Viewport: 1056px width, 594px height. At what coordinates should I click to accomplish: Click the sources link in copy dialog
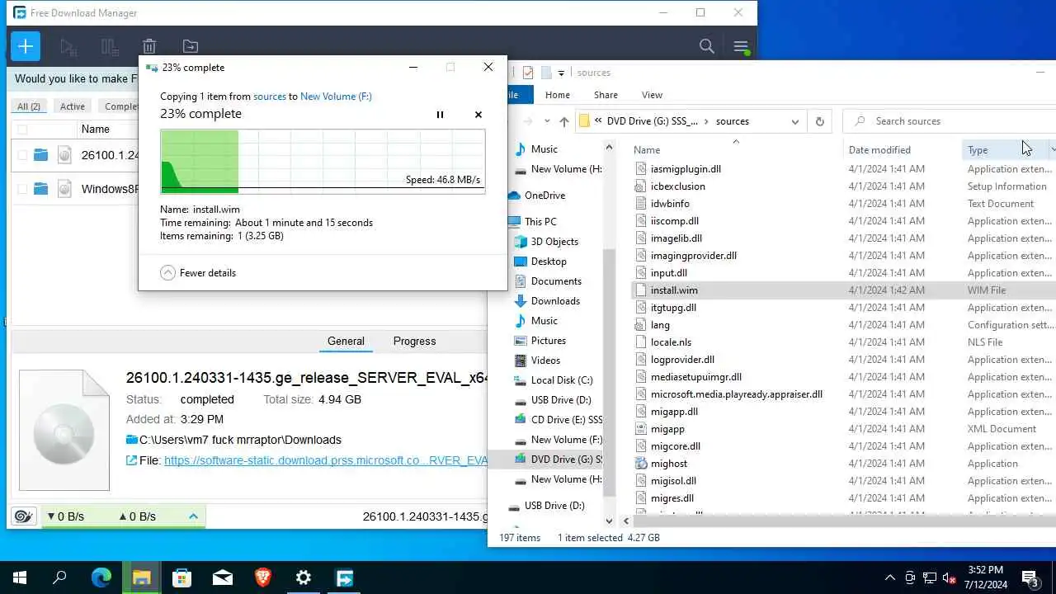[x=270, y=97]
